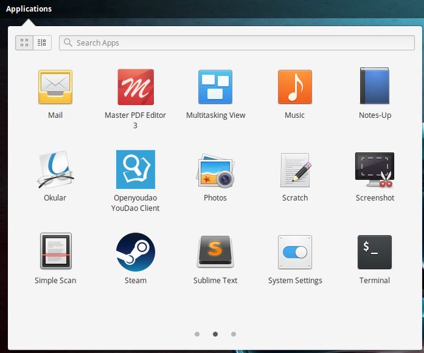
Task: Open the Multitasking View icon
Action: pyautogui.click(x=215, y=87)
